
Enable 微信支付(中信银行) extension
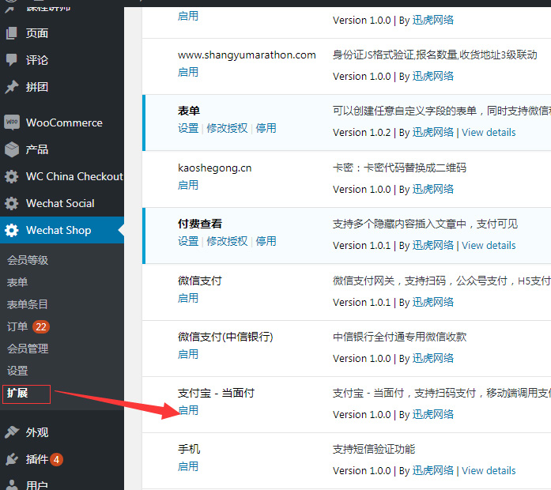pyautogui.click(x=188, y=354)
